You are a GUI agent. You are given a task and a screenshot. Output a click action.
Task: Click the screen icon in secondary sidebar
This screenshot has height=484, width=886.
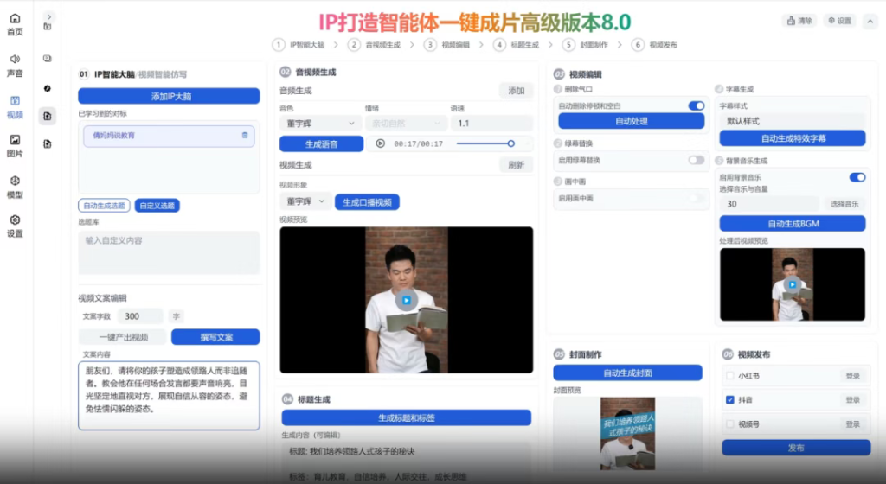point(48,58)
